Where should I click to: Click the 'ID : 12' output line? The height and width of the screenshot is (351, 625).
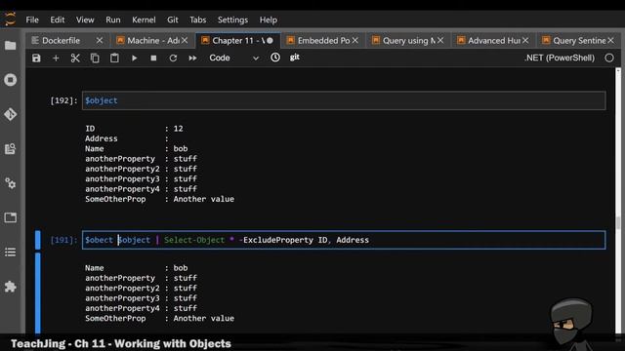[134, 129]
